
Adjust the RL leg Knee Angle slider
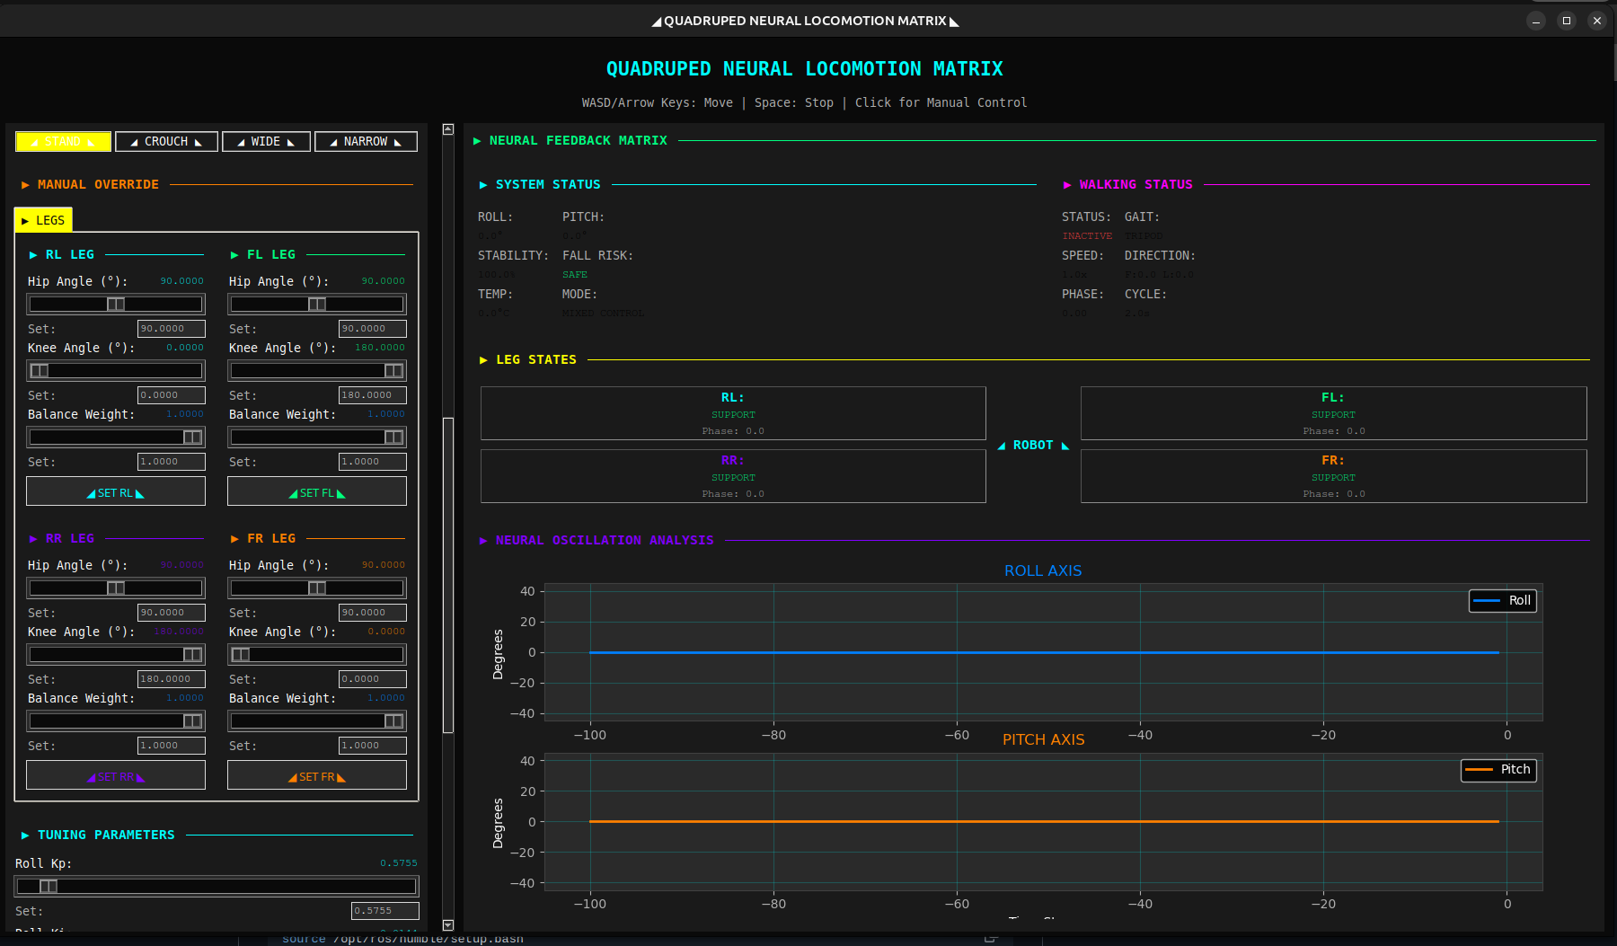116,370
